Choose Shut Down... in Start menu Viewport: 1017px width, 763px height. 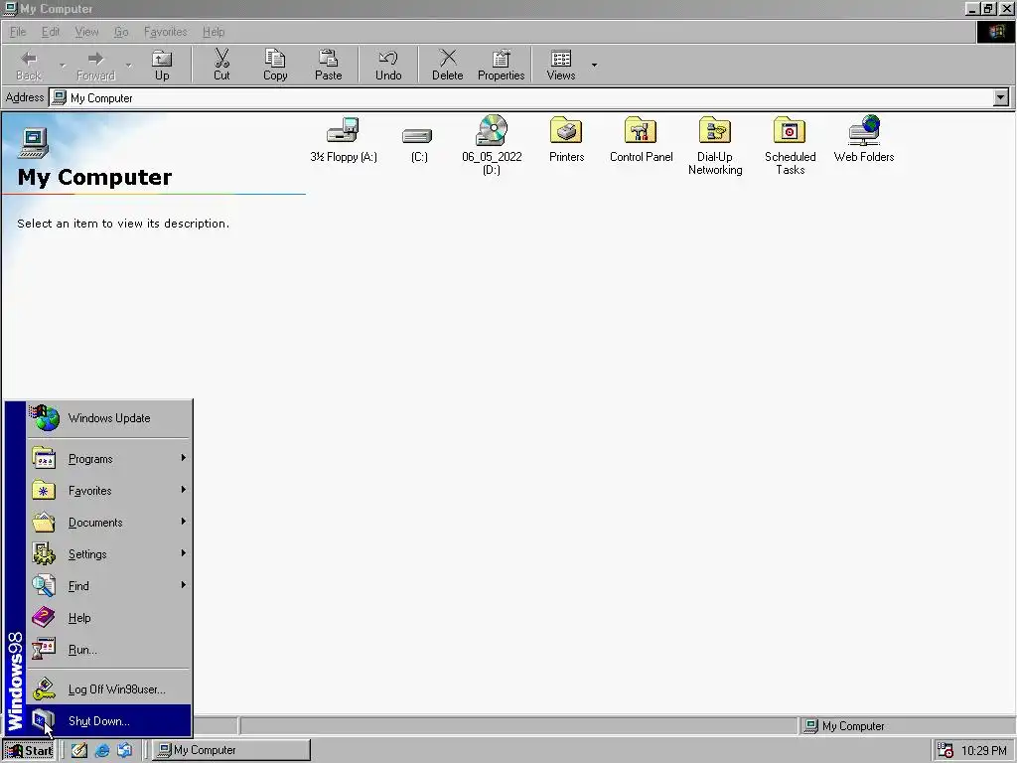[x=109, y=721]
